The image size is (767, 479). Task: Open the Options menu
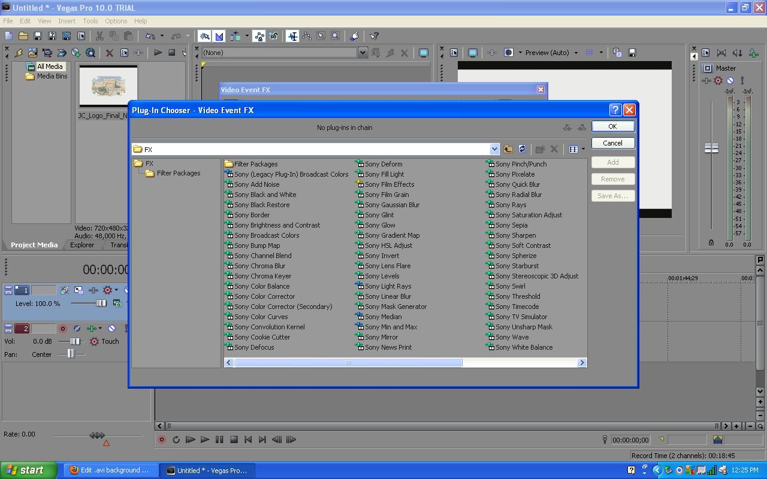point(116,21)
